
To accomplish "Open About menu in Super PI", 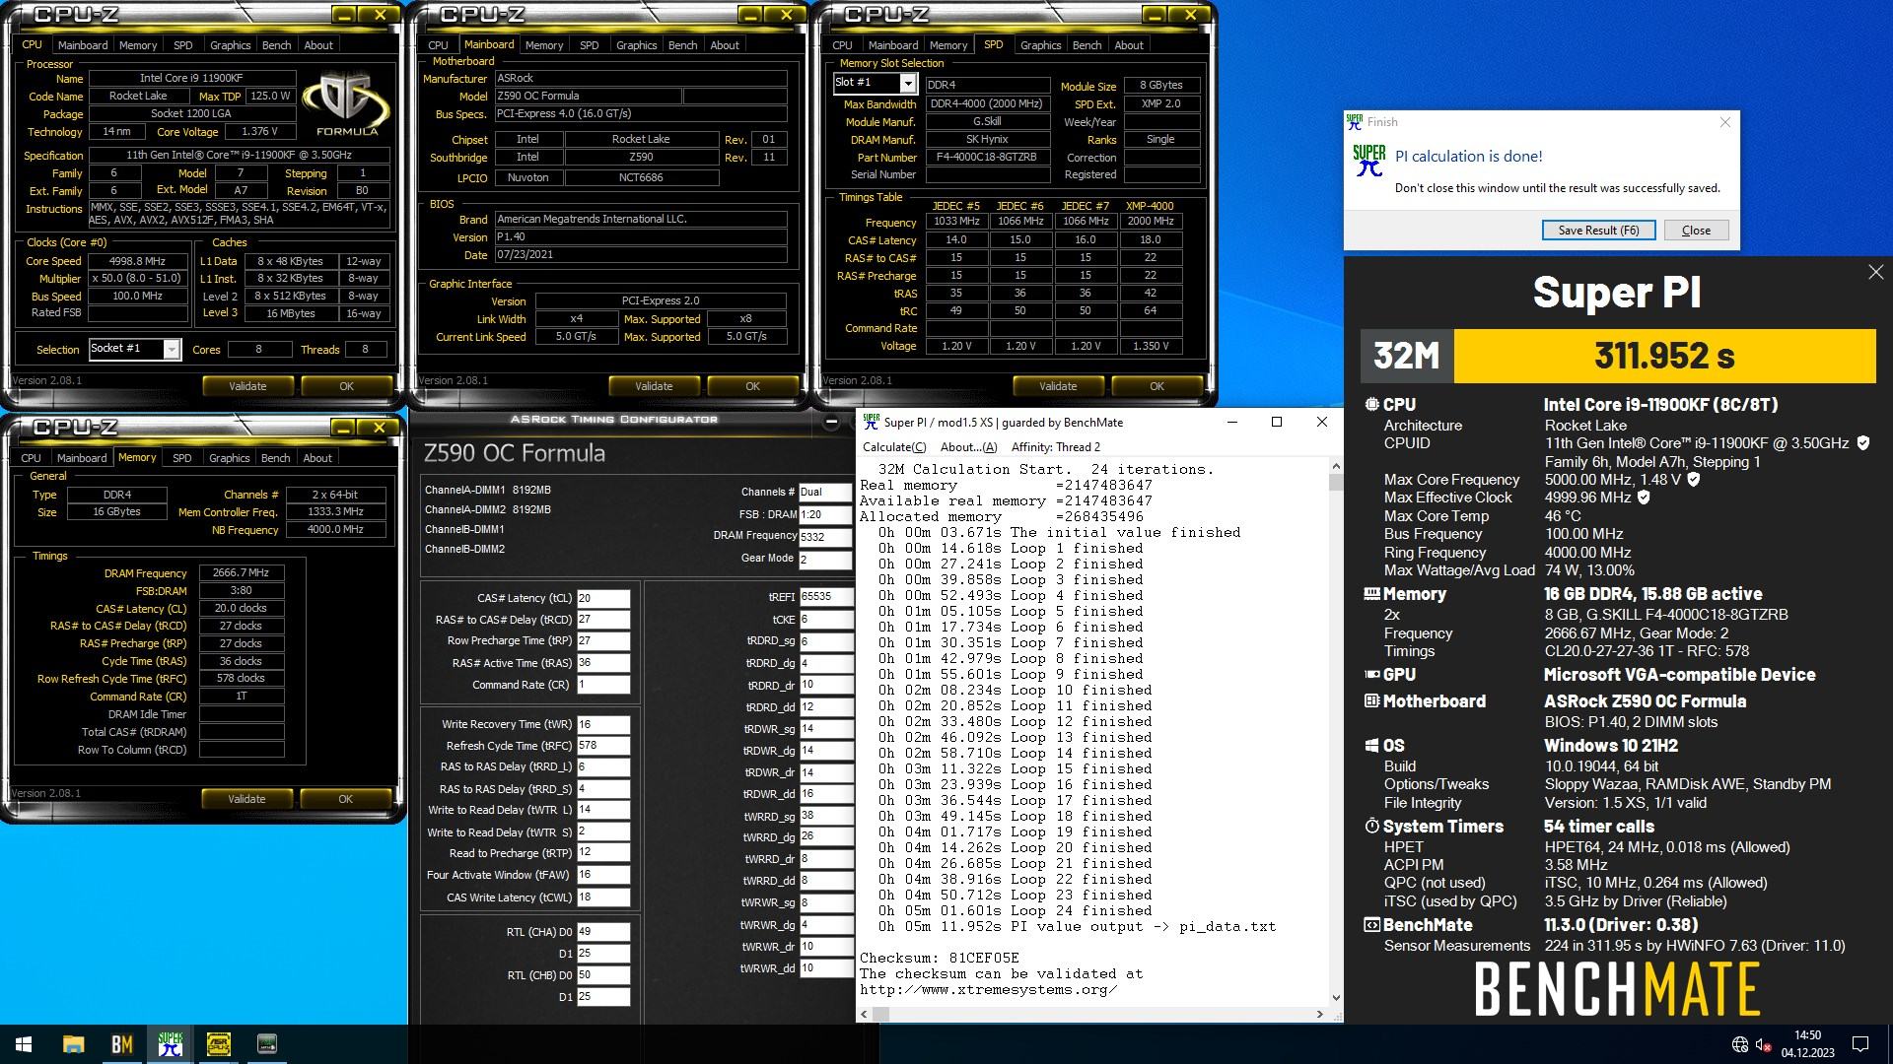I will [x=968, y=447].
